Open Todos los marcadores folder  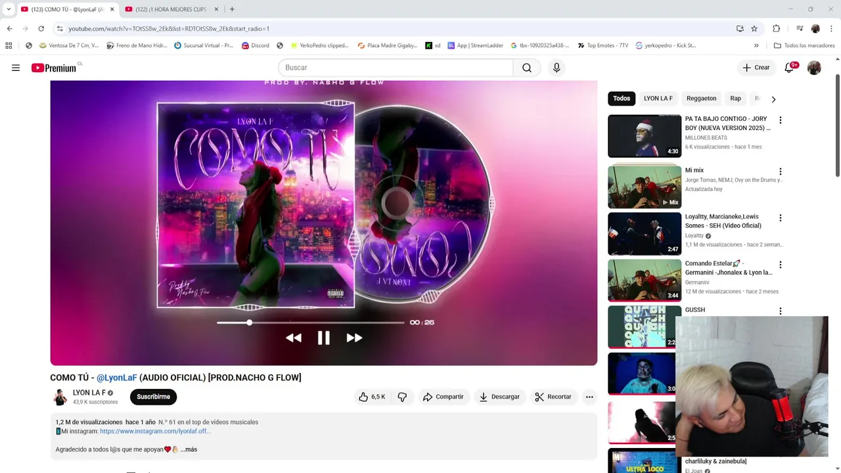(804, 45)
